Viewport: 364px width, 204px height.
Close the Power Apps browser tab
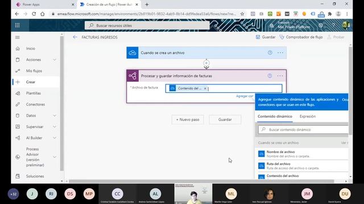tap(73, 5)
